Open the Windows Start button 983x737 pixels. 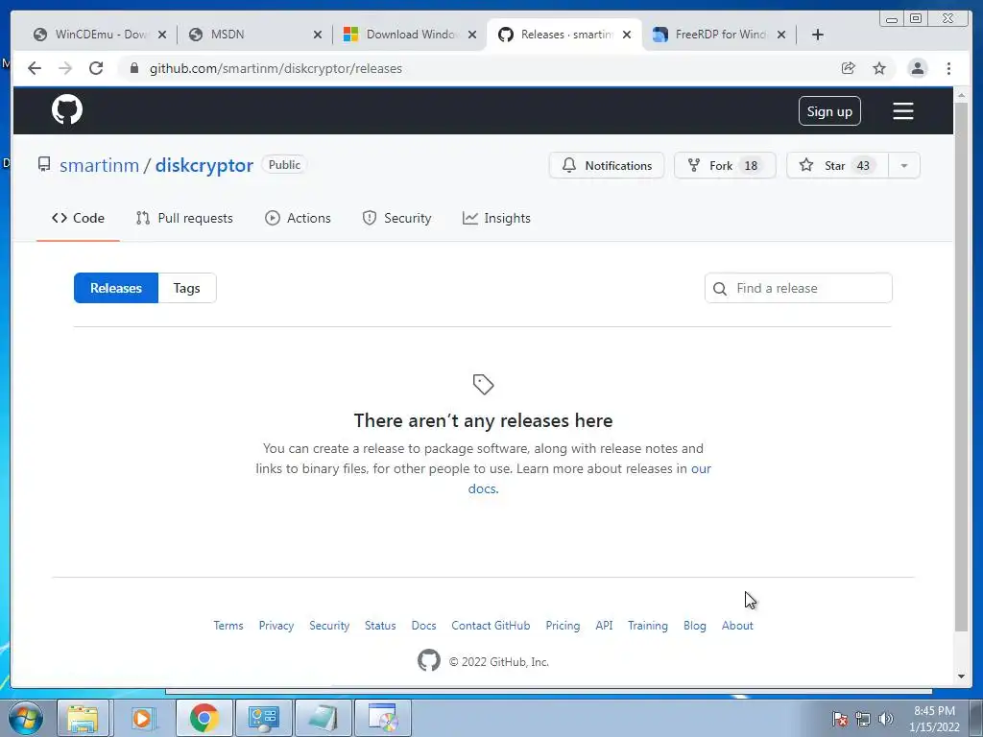(x=26, y=718)
